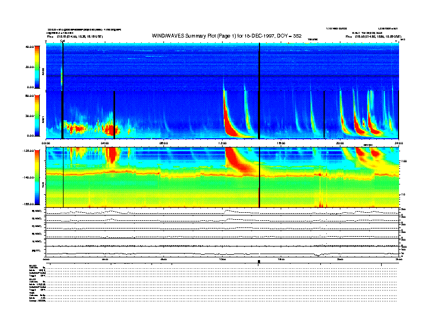Click the 12:00 label below RAD1 spectrogram
The width and height of the screenshot is (430, 333).
pos(223,143)
